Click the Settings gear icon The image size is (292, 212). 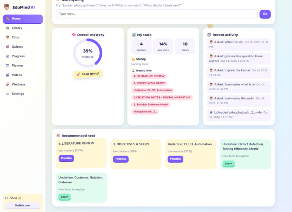coord(8,94)
